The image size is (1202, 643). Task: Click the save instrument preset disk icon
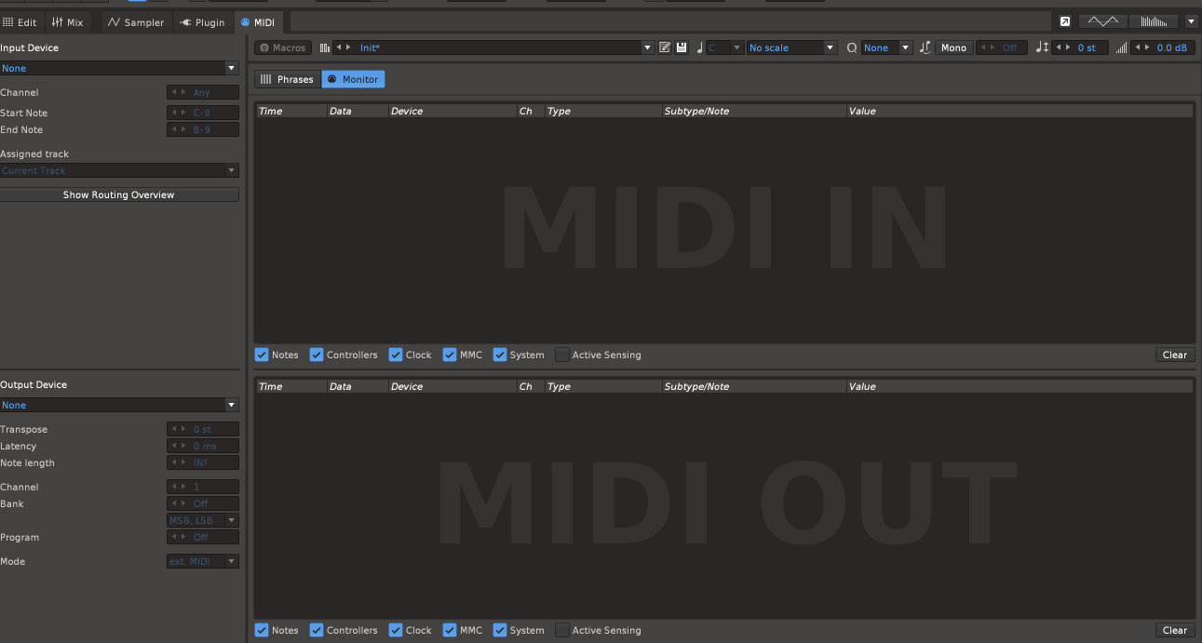(x=682, y=47)
